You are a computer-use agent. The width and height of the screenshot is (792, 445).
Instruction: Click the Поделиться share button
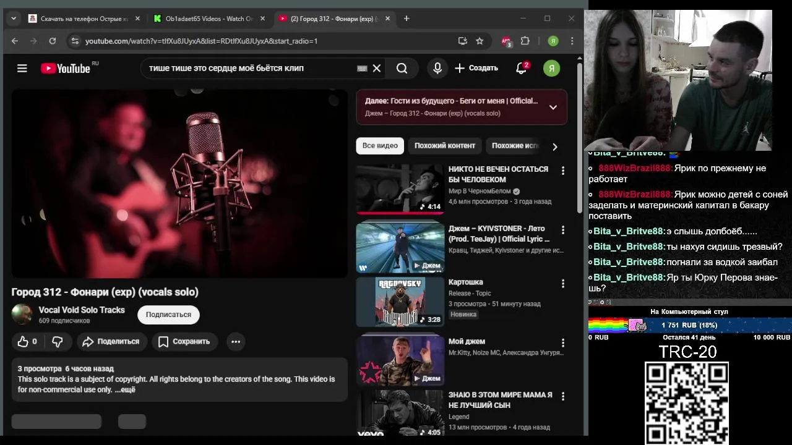tap(111, 341)
